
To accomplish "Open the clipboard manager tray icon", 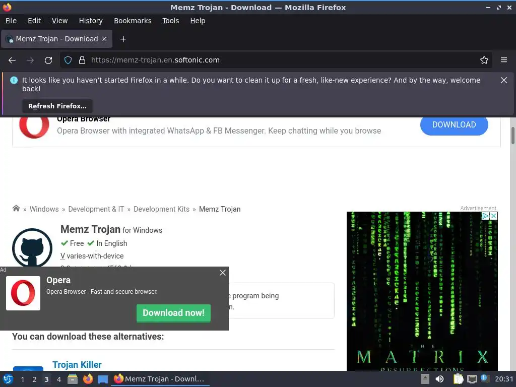I will coord(458,379).
